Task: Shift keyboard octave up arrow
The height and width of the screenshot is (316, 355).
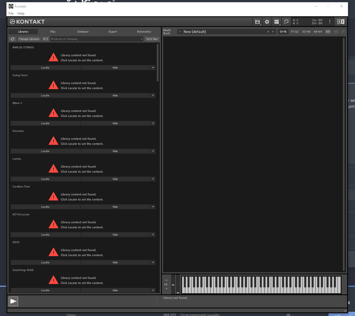Action: coord(166,280)
